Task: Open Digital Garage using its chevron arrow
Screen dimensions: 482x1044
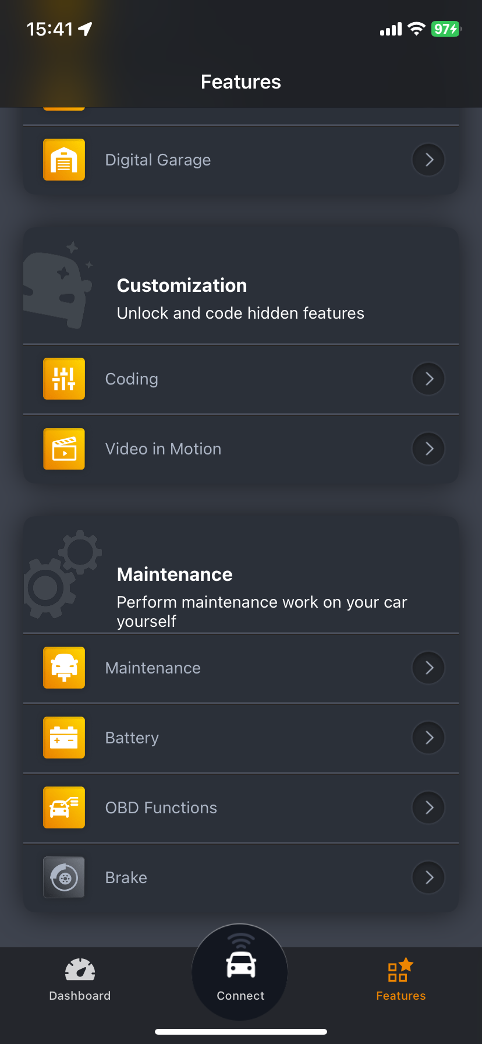Action: point(428,160)
